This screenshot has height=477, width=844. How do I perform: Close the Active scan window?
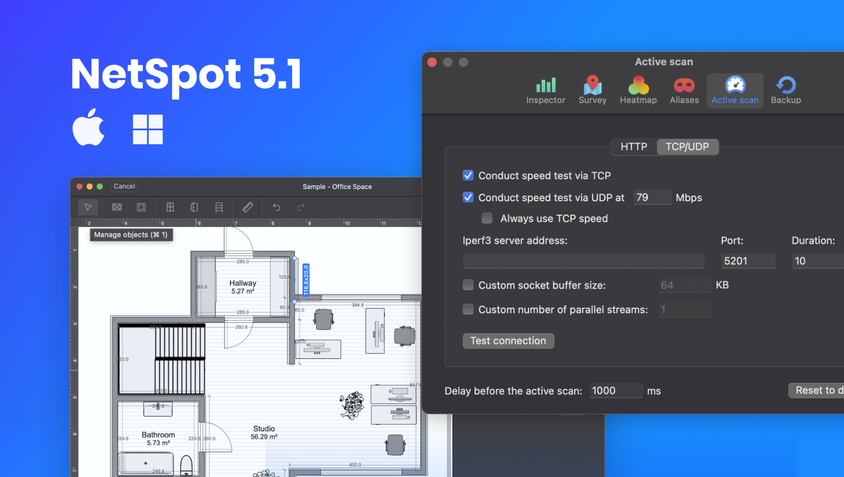[x=432, y=62]
